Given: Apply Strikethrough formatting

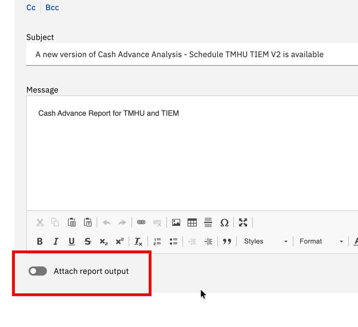Looking at the screenshot, I should point(88,241).
